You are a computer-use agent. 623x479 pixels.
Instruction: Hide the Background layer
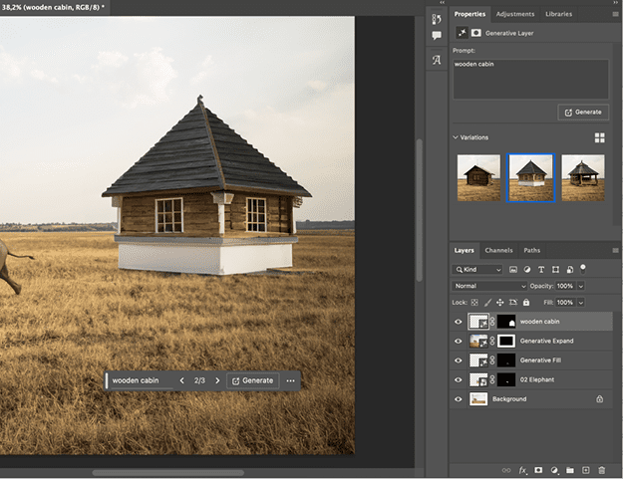point(459,399)
